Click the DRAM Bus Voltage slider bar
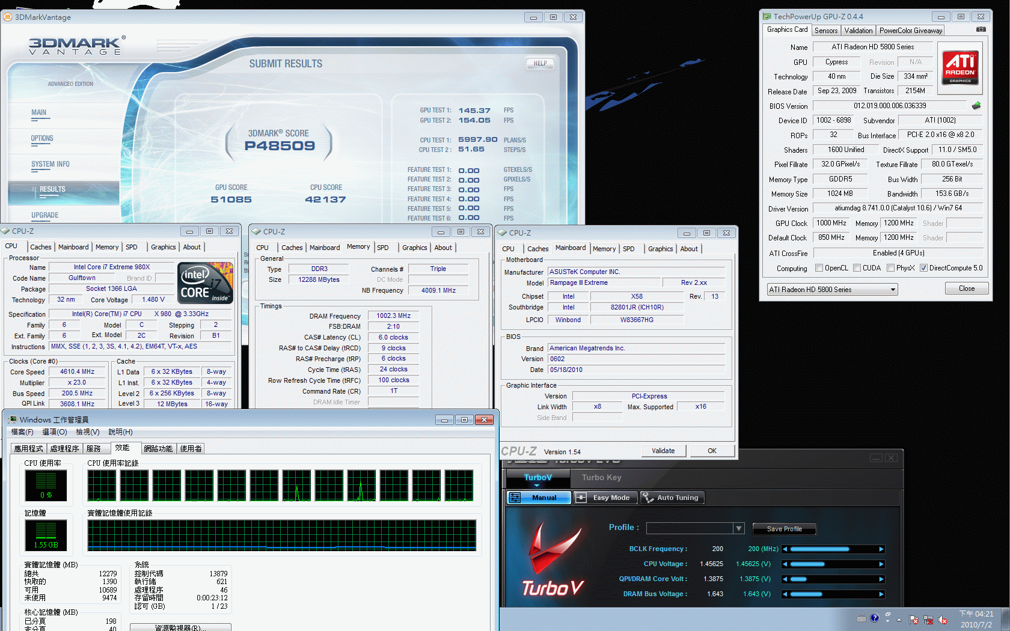Viewport: 1010px width, 631px height. [833, 594]
